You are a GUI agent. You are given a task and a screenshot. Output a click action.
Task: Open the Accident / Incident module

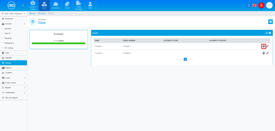point(33,5)
